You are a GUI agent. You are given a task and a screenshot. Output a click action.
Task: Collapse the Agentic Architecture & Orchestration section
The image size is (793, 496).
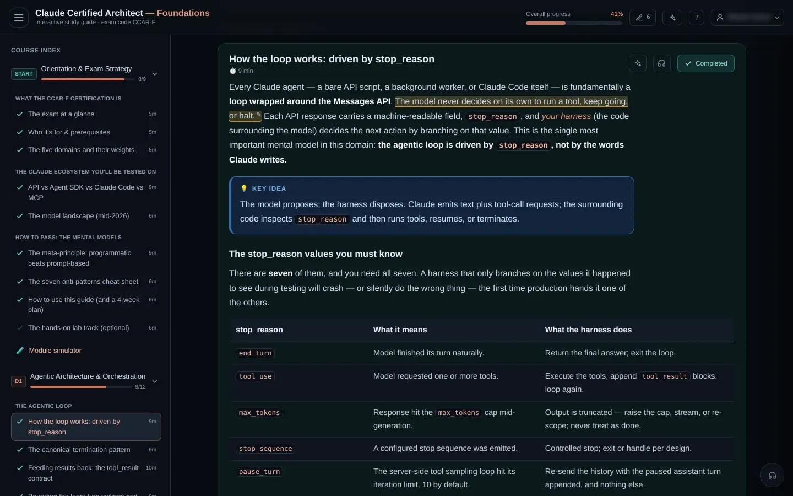coord(155,381)
